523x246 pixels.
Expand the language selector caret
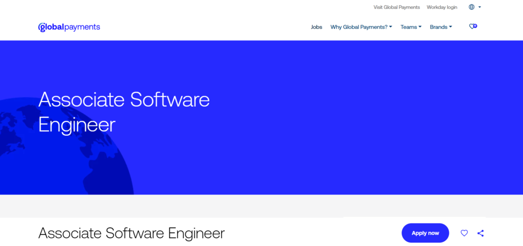point(480,7)
